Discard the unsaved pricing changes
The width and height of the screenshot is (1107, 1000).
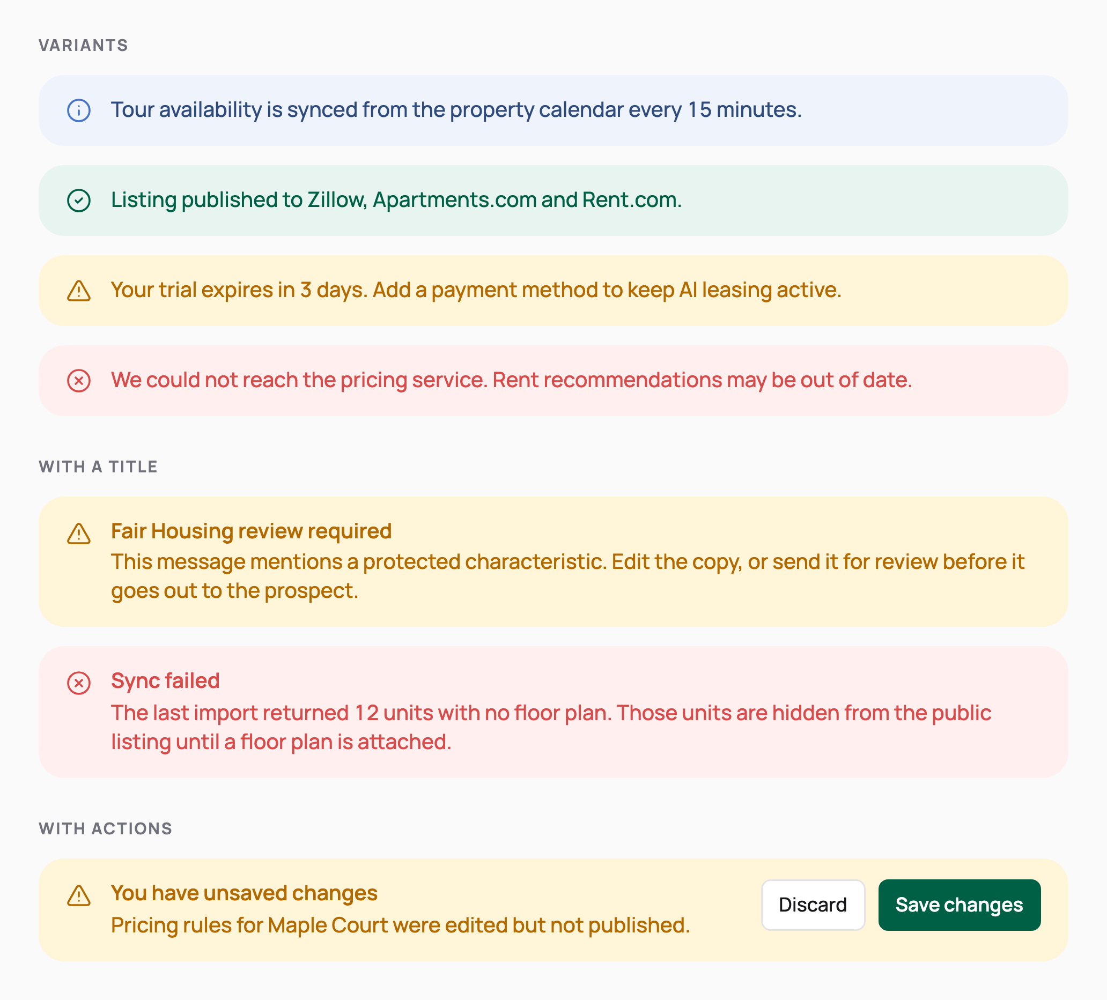813,905
